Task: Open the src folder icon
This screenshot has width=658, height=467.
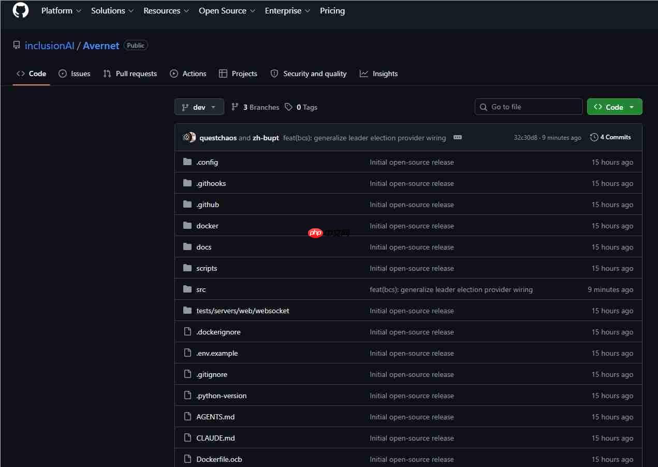Action: [187, 289]
